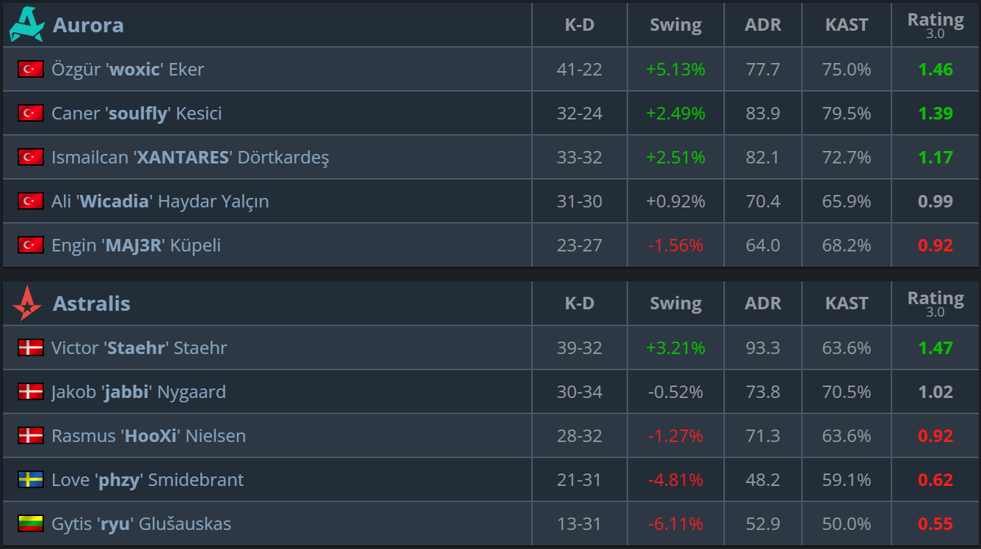981x549 pixels.
Task: Sort Aurora table by K-D column
Action: click(x=579, y=25)
